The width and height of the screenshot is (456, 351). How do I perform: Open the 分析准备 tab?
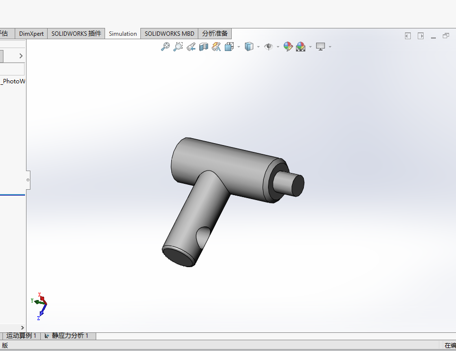pyautogui.click(x=215, y=34)
